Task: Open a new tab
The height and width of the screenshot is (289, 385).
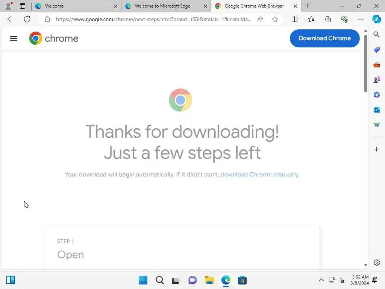Action: [x=308, y=6]
